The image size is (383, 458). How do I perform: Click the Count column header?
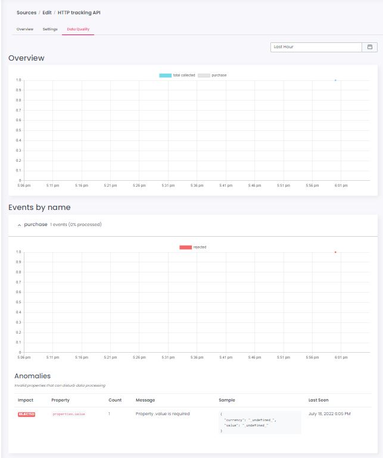click(x=114, y=400)
